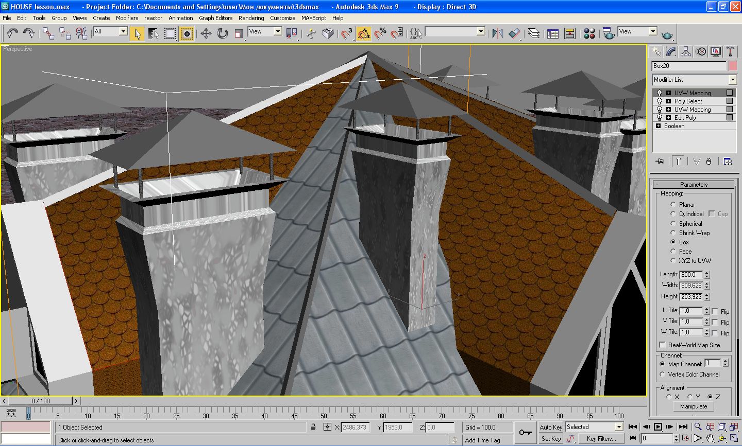Enable the U Tile Flip checkbox
The image size is (742, 446).
(715, 312)
